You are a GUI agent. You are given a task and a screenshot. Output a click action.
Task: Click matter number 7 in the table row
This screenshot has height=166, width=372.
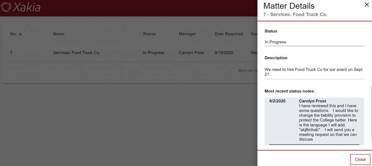(x=11, y=53)
